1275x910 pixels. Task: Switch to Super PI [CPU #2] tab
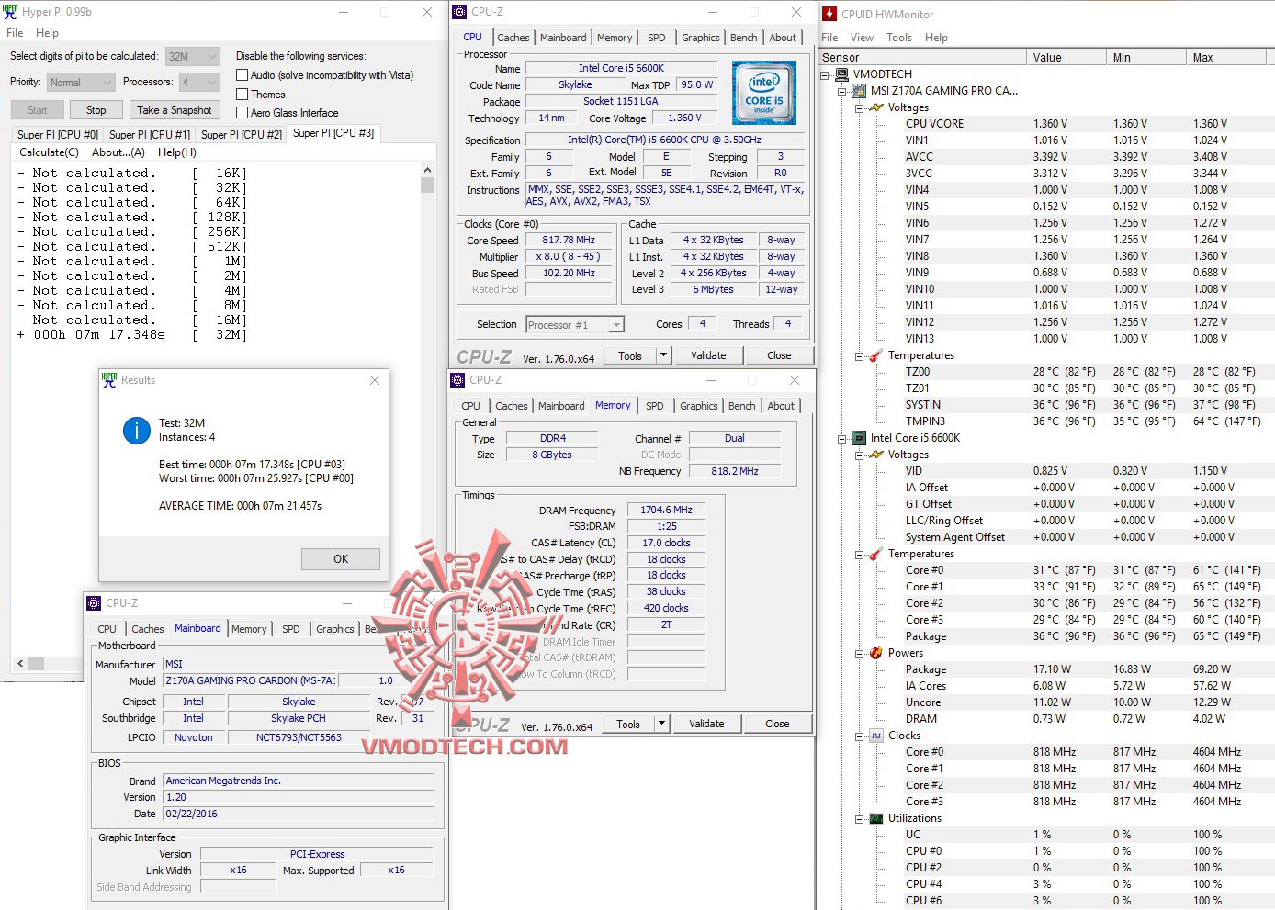tap(242, 134)
